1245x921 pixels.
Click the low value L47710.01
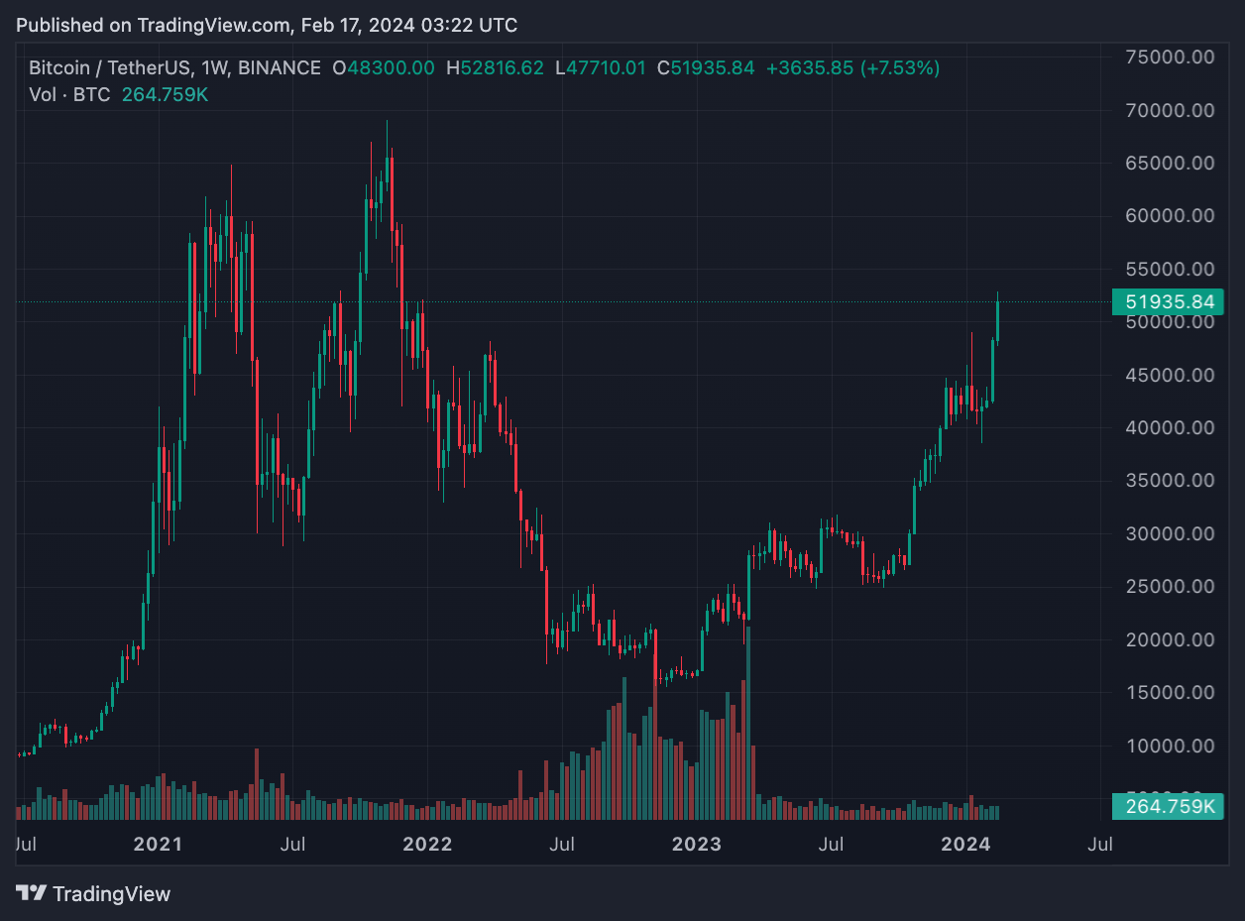(600, 68)
